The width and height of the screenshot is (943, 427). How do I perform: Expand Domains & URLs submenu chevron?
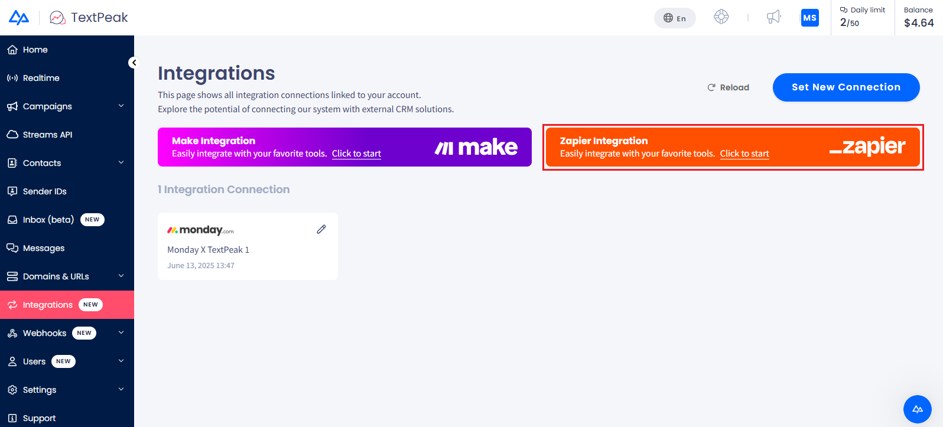point(121,276)
